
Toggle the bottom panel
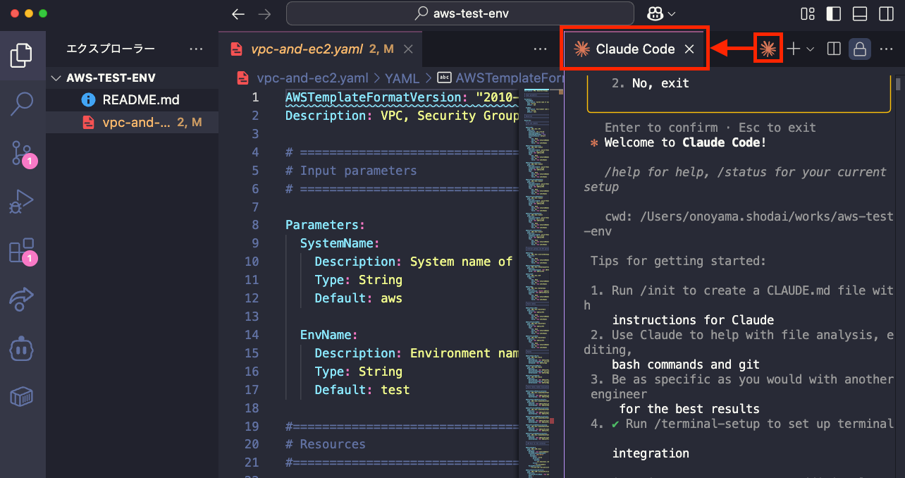[860, 13]
